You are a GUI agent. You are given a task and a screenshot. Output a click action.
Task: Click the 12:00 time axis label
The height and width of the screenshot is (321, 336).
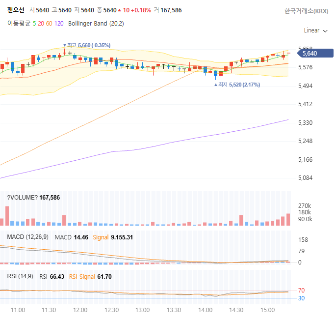click(x=80, y=310)
